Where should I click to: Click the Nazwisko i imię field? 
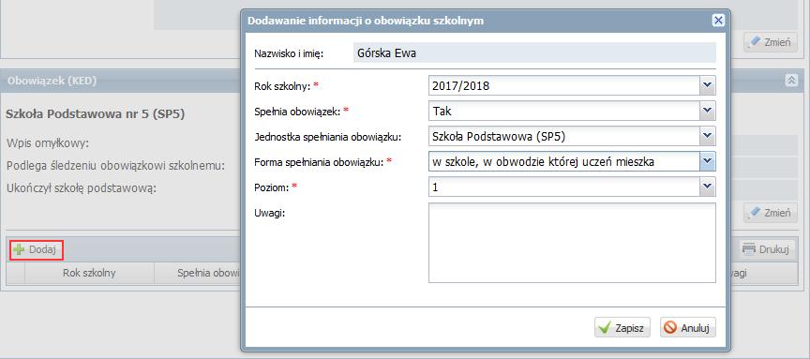pos(534,53)
